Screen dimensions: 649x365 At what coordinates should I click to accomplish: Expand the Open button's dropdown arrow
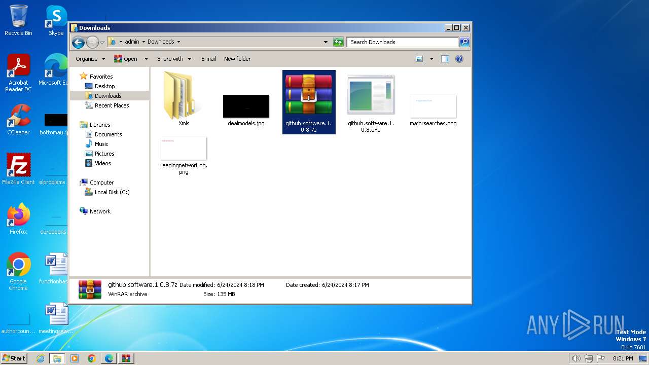point(146,59)
